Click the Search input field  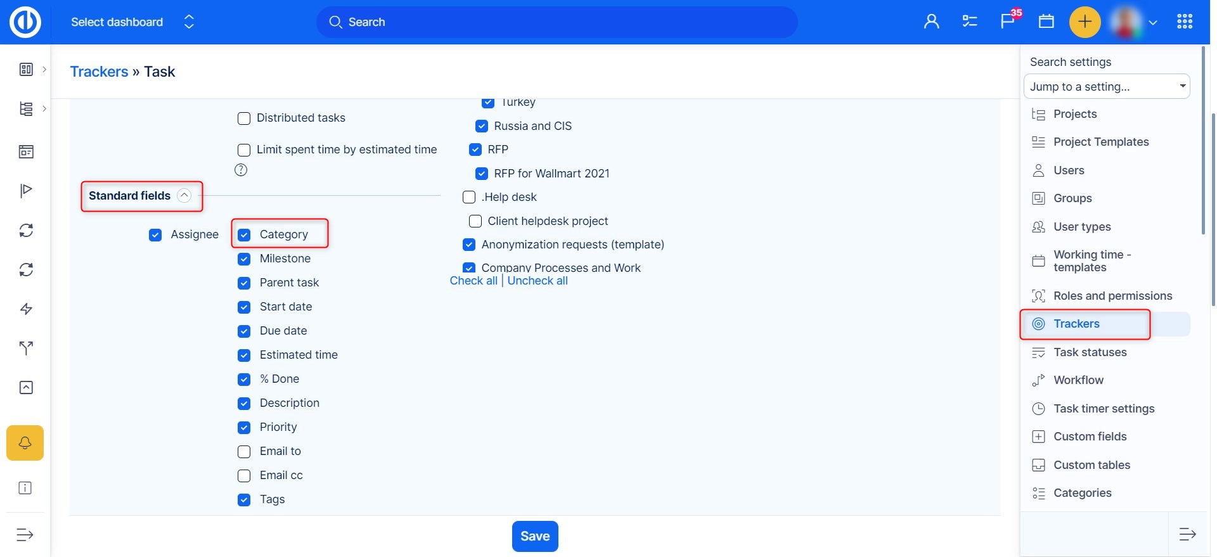point(557,22)
